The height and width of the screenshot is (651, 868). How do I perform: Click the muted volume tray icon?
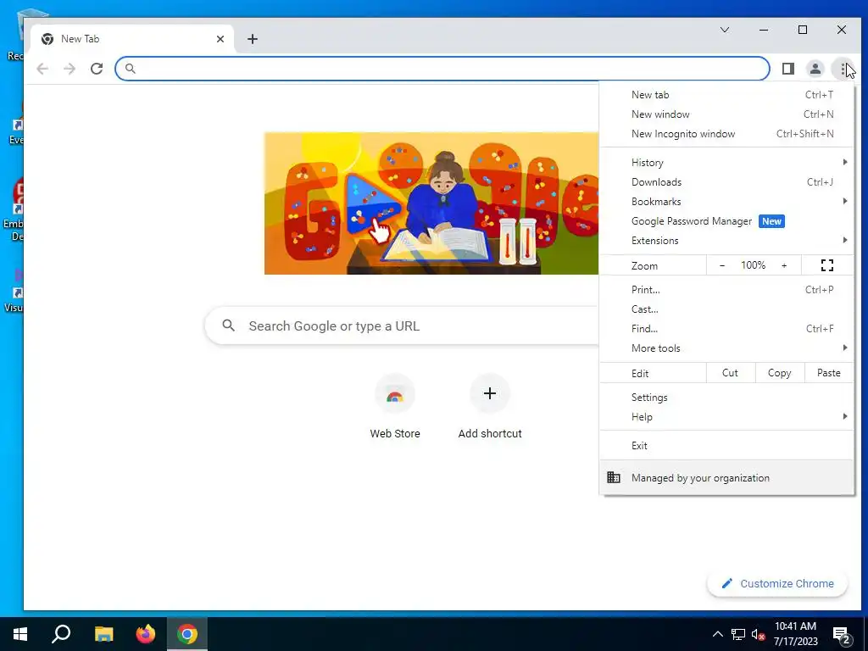tap(758, 634)
